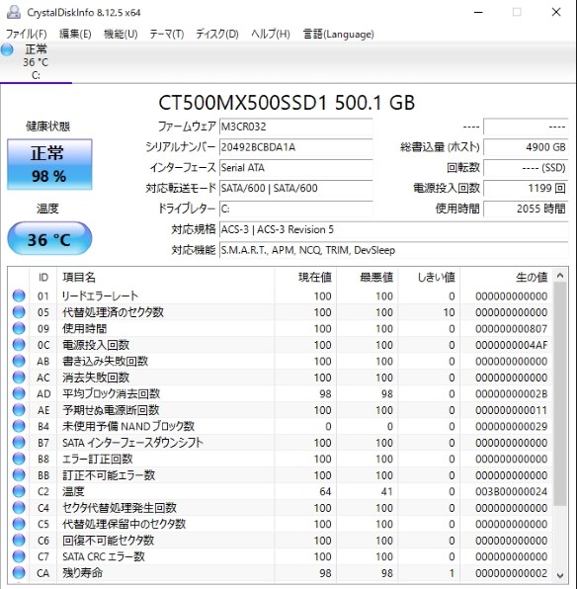The width and height of the screenshot is (577, 589).
Task: Click the status orb for AC 消去失敗回数
Action: (19, 378)
